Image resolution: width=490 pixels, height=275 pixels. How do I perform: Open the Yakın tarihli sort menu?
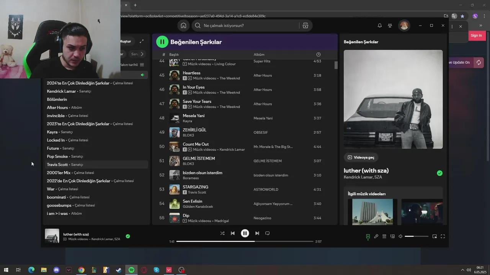(x=132, y=65)
